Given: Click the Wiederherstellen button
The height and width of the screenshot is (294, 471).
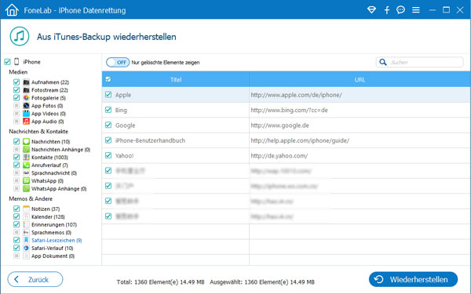Looking at the screenshot, I should [413, 279].
